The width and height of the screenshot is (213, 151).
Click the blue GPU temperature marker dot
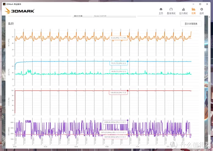(x=127, y=61)
